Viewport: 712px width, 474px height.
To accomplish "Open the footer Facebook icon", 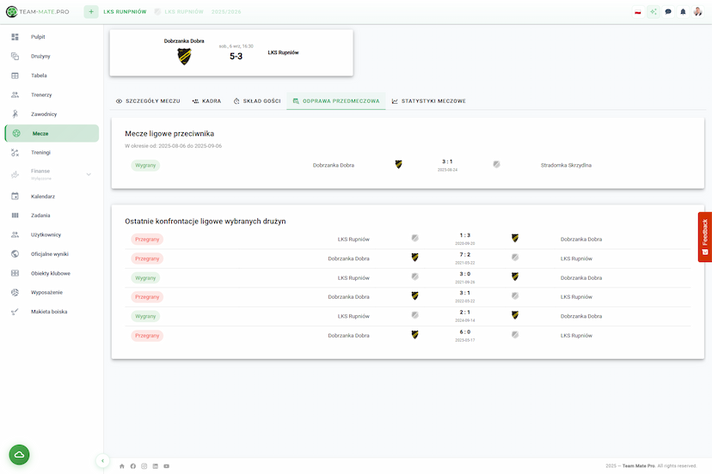I will click(133, 466).
